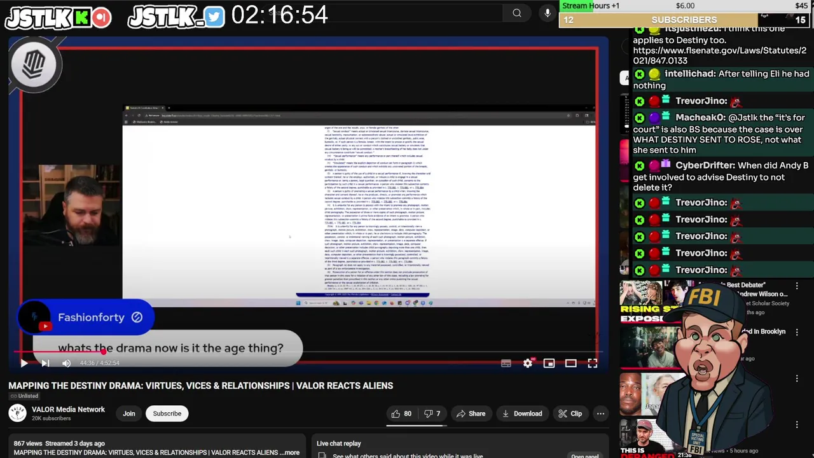
Task: Join the VALOR Media Network channel
Action: pos(129,413)
